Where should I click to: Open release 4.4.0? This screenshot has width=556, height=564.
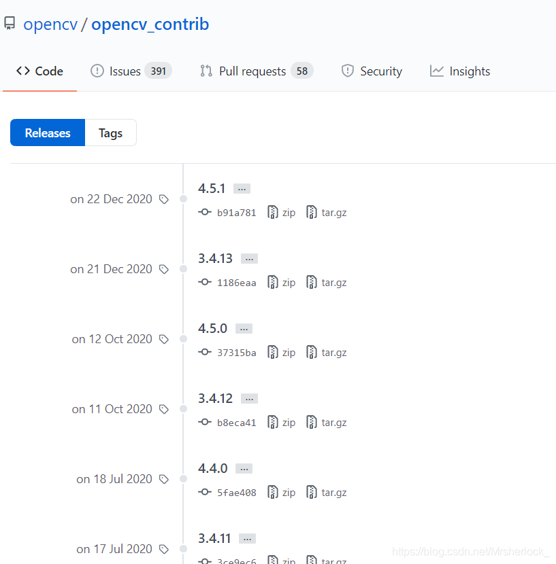pyautogui.click(x=212, y=469)
